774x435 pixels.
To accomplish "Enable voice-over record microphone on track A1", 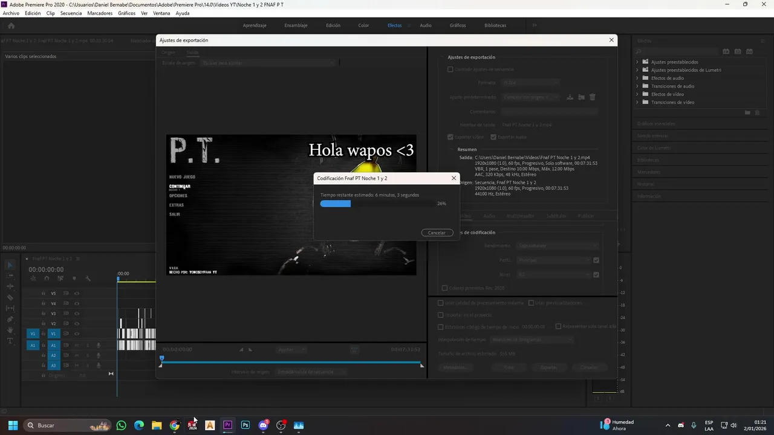I will click(x=99, y=345).
